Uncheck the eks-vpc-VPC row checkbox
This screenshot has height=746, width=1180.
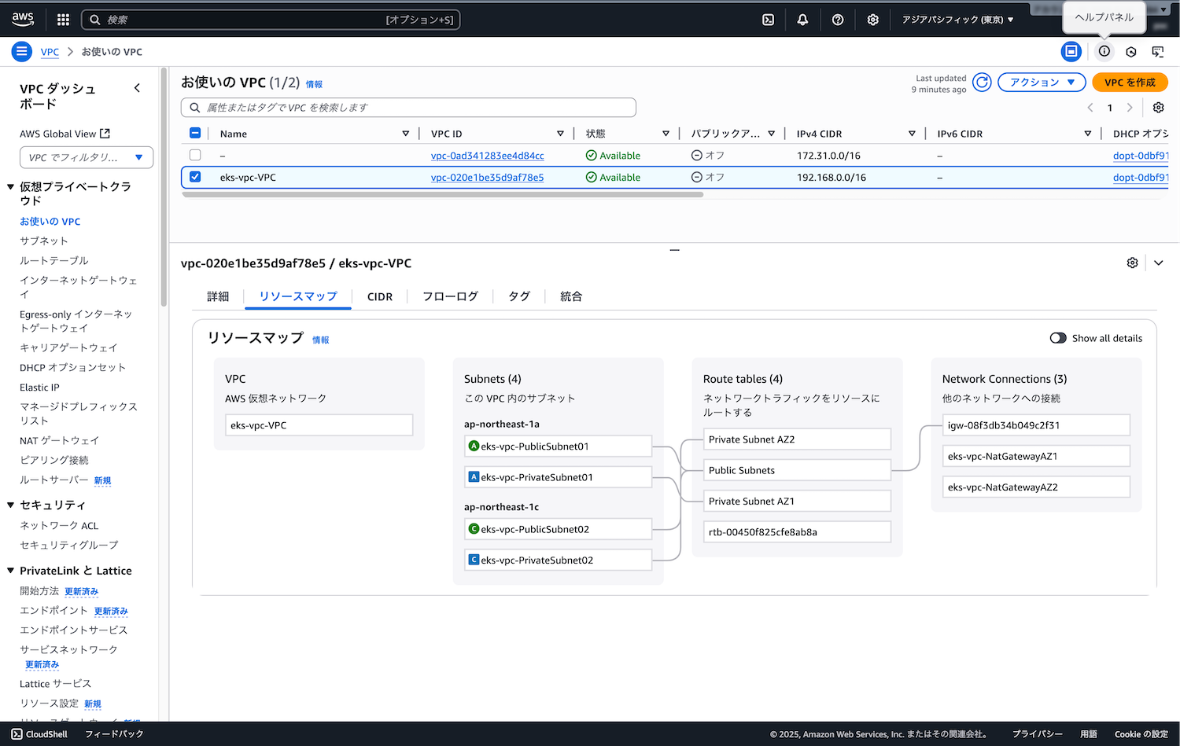(x=195, y=177)
